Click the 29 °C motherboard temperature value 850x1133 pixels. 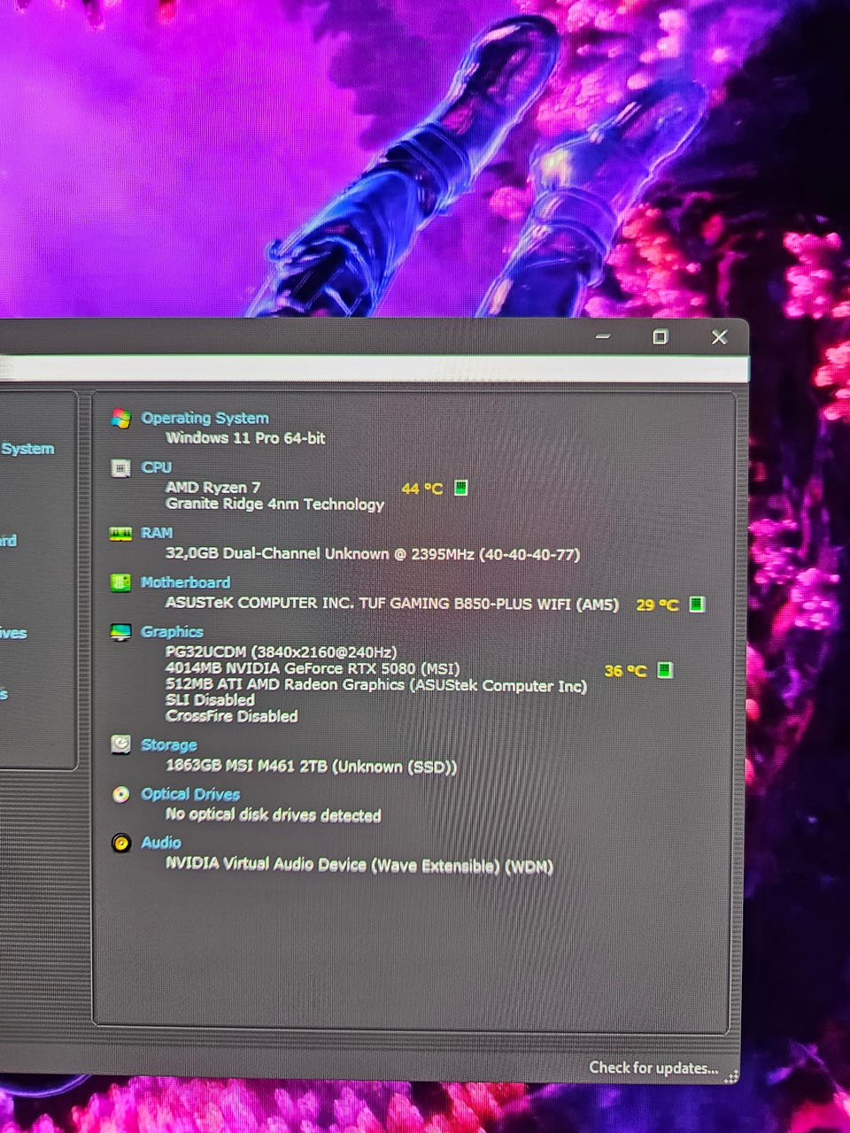pyautogui.click(x=657, y=605)
